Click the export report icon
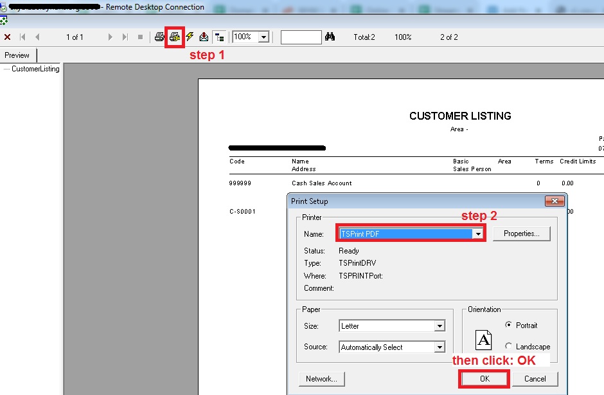Viewport: 604px width, 395px height. click(x=204, y=37)
